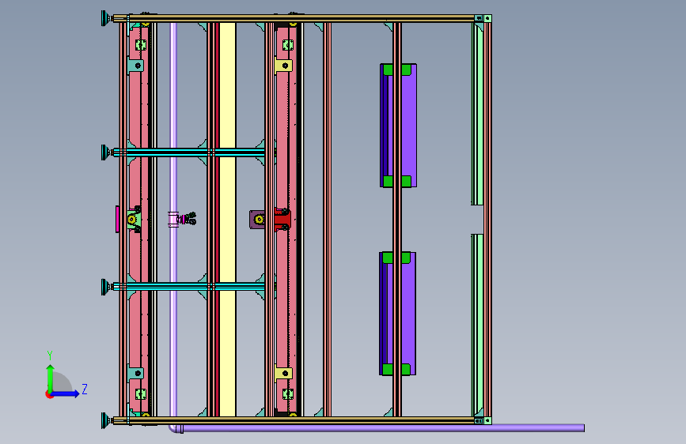
Task: Select the red bracket at the frame center
Action: pos(282,220)
